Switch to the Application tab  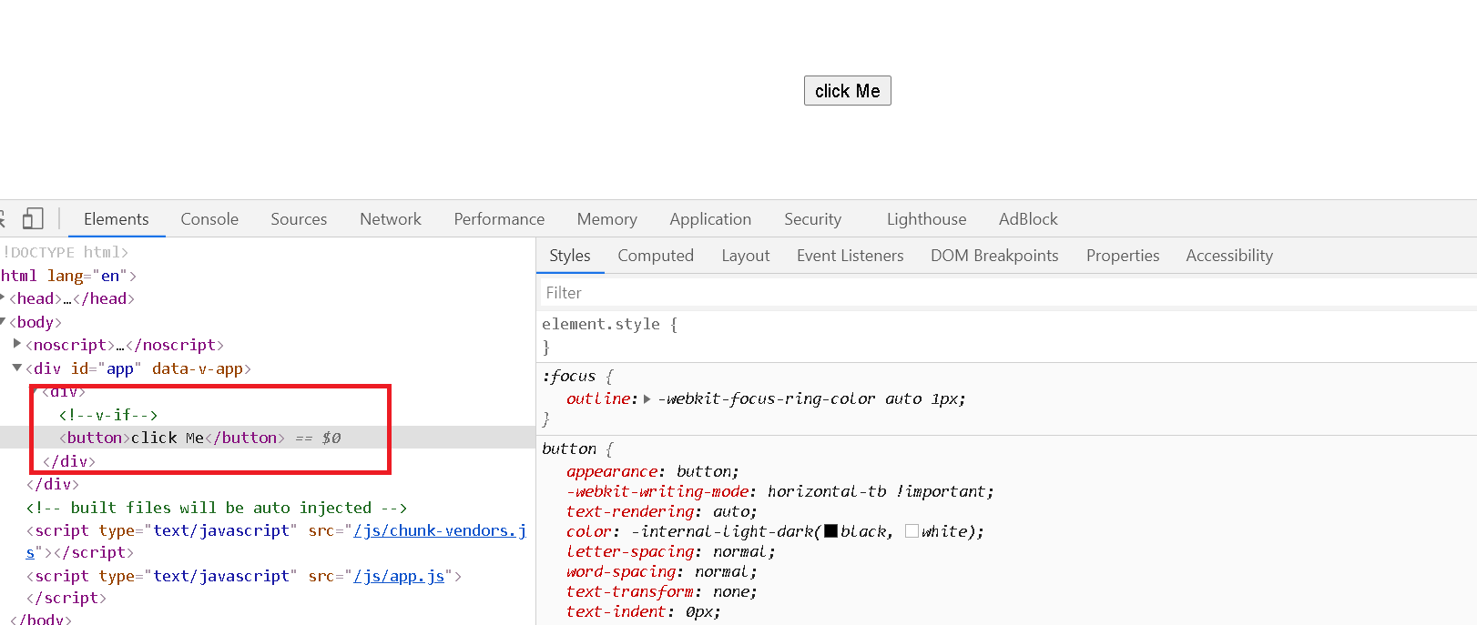click(x=710, y=219)
